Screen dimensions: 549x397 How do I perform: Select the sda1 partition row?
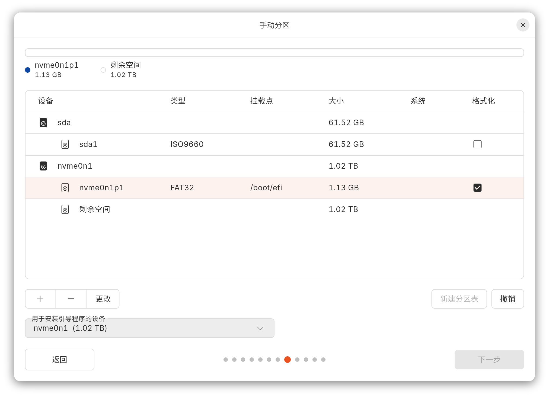tap(274, 145)
